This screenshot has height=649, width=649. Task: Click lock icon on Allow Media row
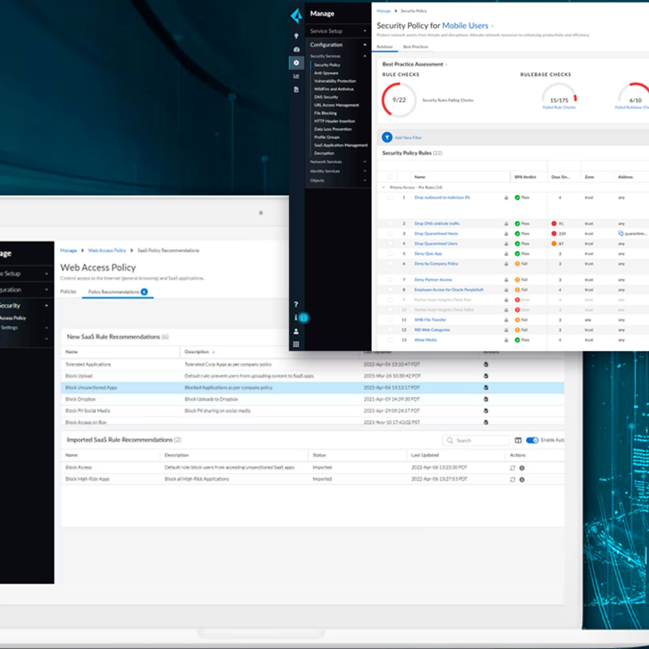[x=506, y=340]
